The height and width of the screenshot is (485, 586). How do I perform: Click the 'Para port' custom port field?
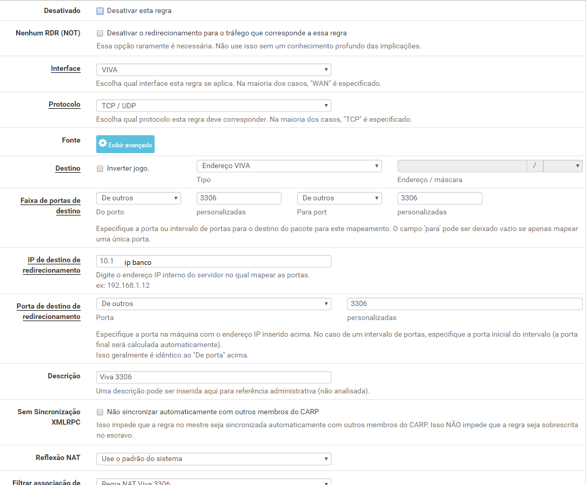[440, 198]
